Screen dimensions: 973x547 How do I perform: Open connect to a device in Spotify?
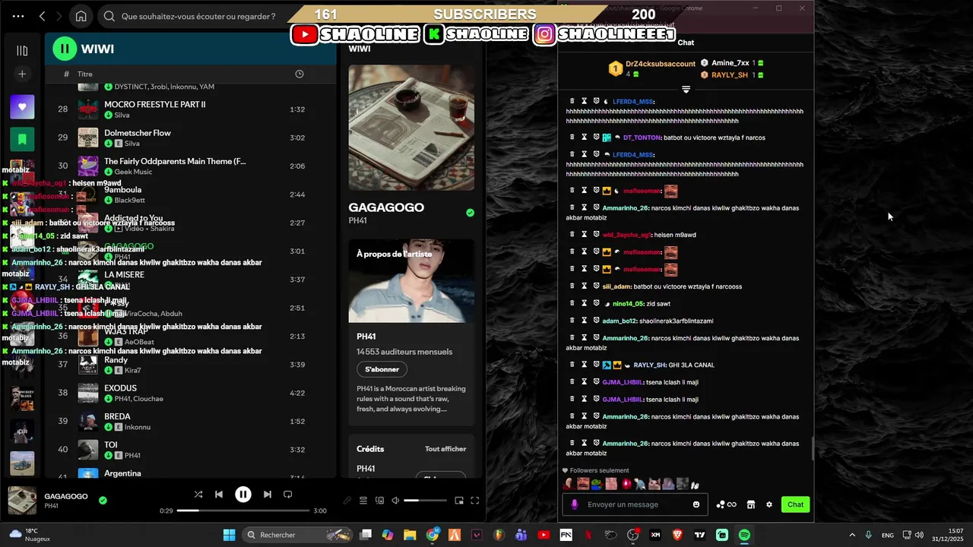[x=379, y=501]
